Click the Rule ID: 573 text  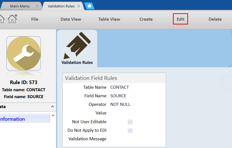pos(23,82)
